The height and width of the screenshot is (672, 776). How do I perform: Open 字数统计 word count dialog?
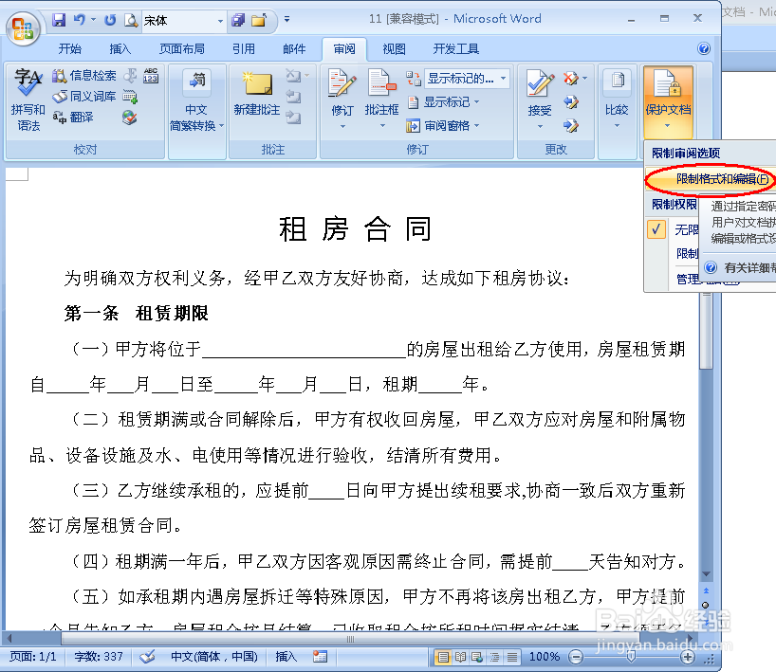(149, 76)
